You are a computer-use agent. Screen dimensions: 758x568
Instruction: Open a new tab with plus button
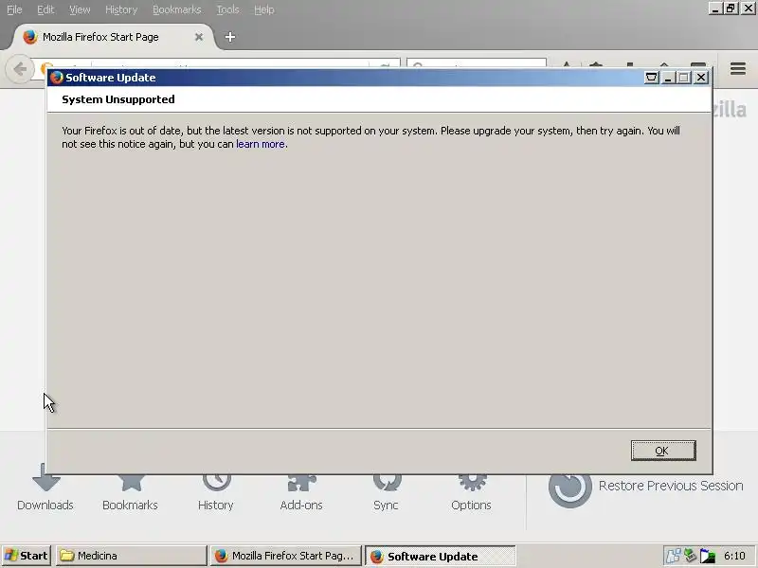pyautogui.click(x=230, y=37)
